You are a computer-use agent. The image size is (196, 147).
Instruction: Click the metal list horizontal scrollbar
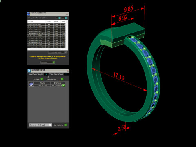(46, 49)
